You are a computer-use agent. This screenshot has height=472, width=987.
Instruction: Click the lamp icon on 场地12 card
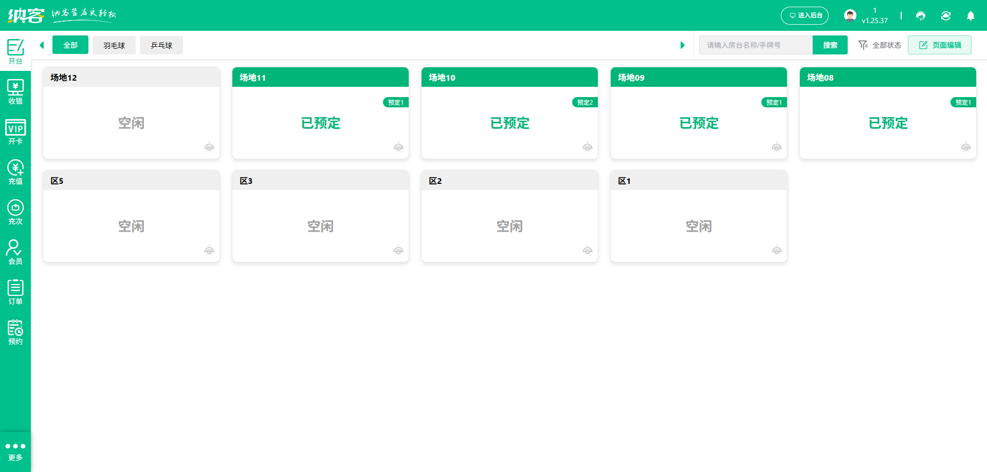[x=209, y=147]
